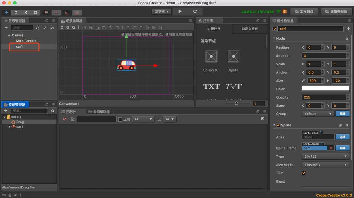Image resolution: width=354 pixels, height=198 pixels.
Task: Open the 内置控件 built-in widgets tab
Action: [x=214, y=29]
